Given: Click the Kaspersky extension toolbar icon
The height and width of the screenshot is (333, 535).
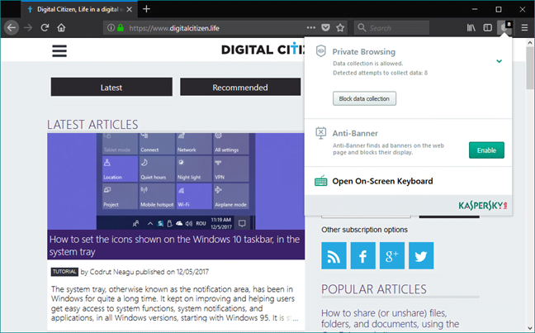Looking at the screenshot, I should click(505, 27).
